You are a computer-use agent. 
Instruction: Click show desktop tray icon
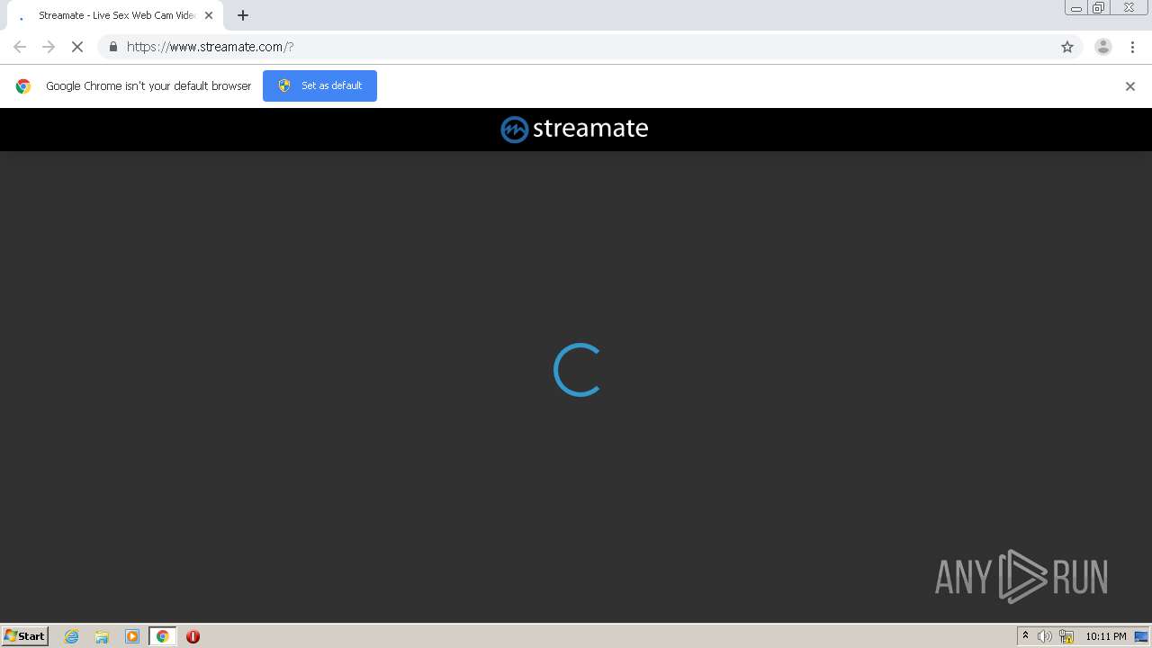click(x=1141, y=636)
